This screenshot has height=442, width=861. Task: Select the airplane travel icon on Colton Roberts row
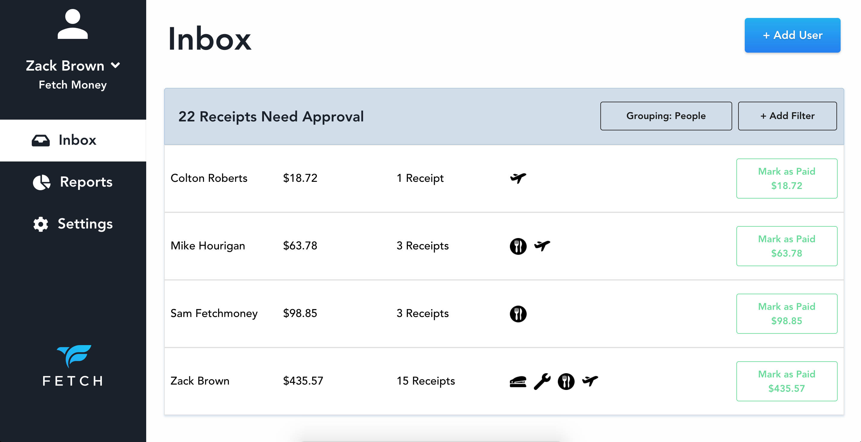(x=518, y=178)
